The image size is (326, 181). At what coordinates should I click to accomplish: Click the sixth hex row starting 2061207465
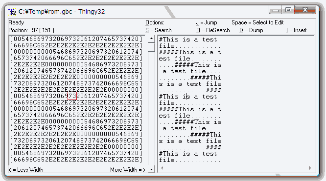click(76, 70)
